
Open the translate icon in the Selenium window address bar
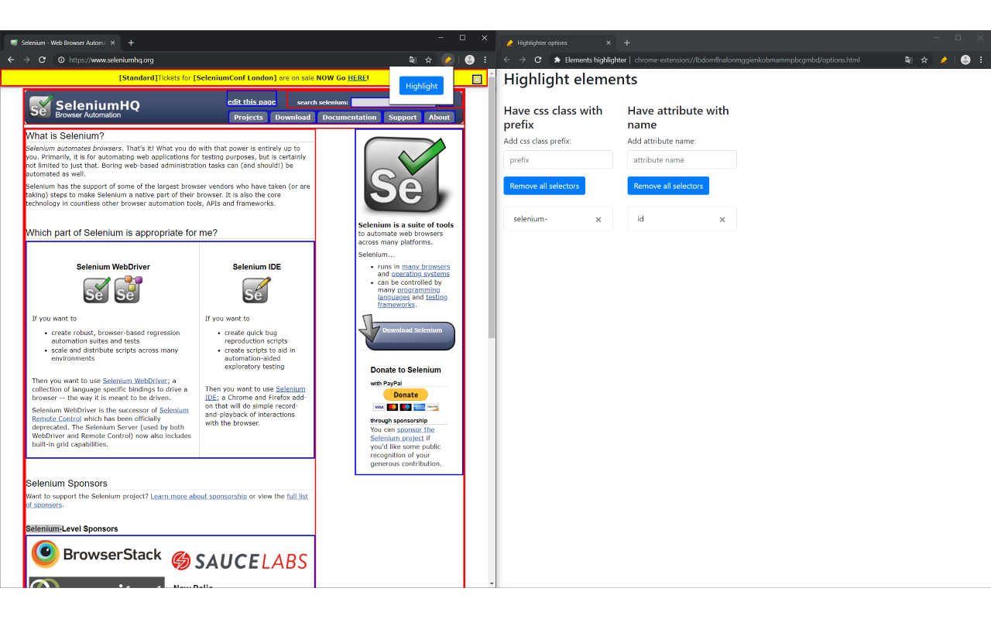point(413,60)
